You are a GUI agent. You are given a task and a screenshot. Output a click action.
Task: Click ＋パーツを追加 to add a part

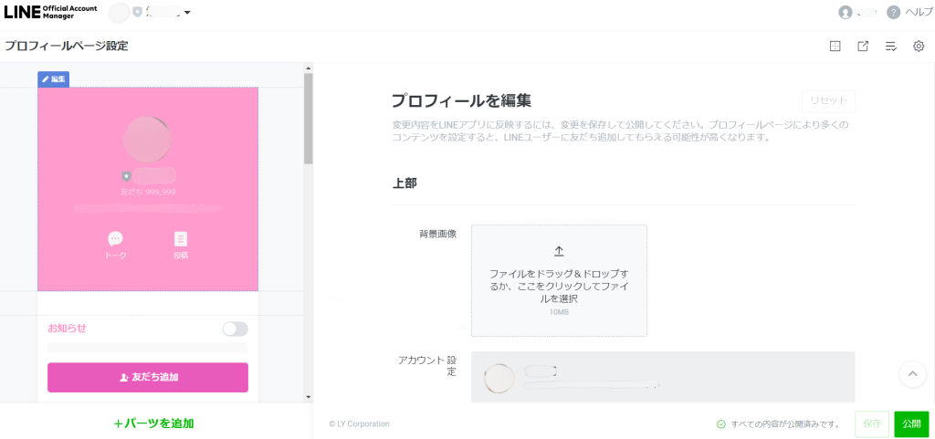point(153,423)
